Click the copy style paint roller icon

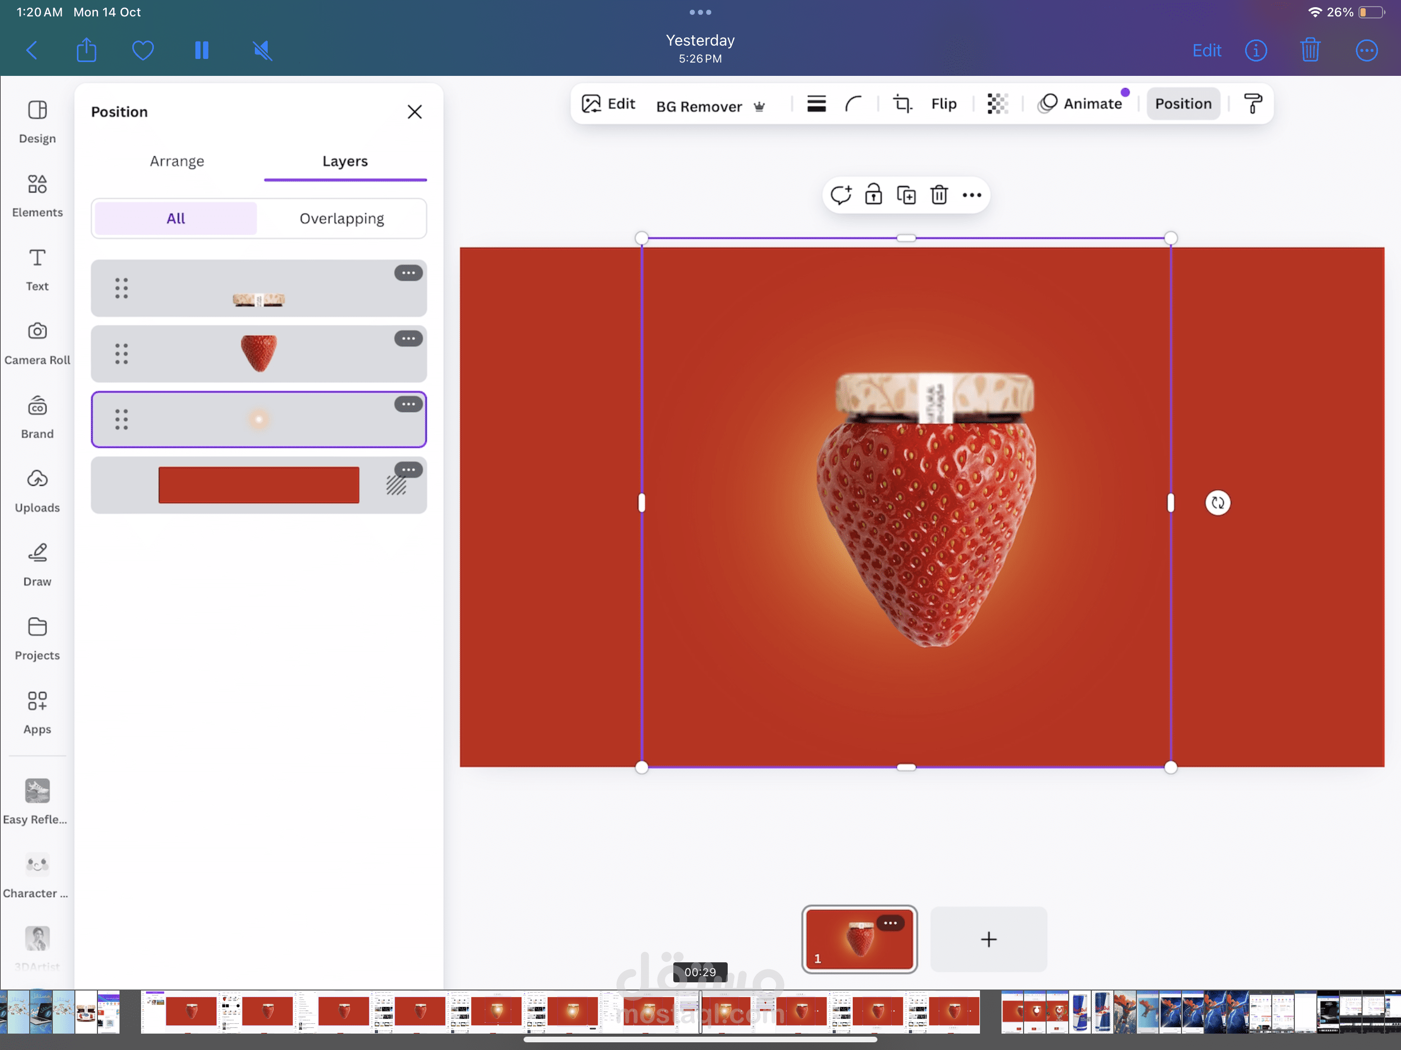click(1252, 104)
